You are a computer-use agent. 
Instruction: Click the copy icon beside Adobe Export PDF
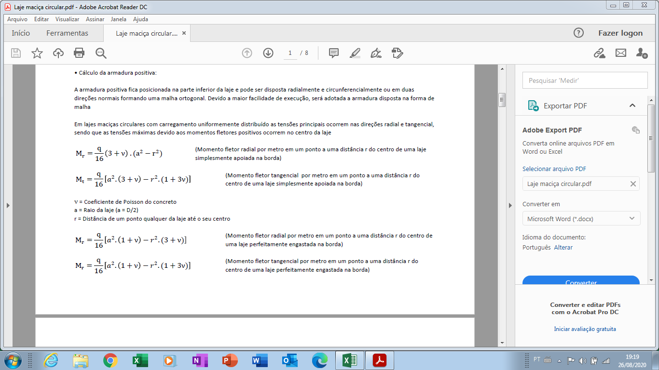636,130
